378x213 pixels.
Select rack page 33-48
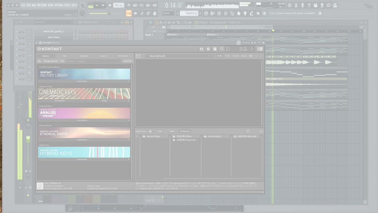tap(236, 56)
